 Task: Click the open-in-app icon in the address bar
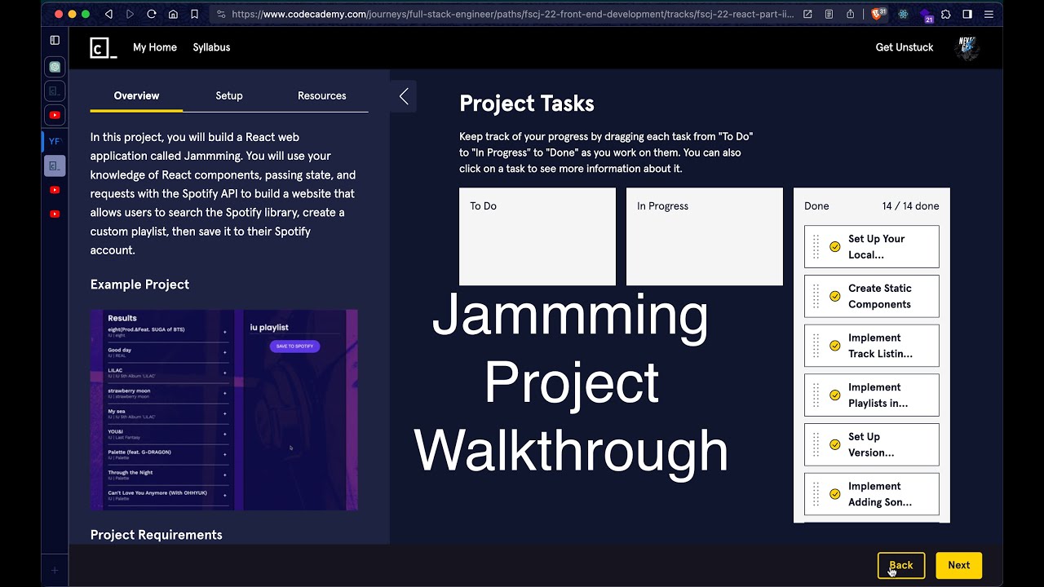pyautogui.click(x=807, y=14)
